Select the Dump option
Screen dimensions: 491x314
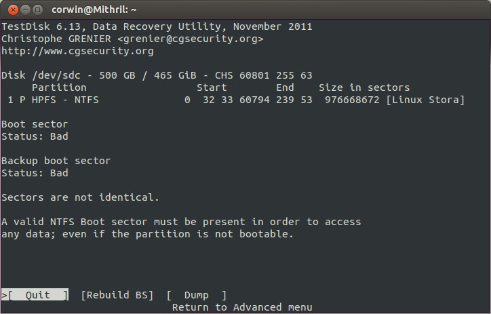(197, 295)
